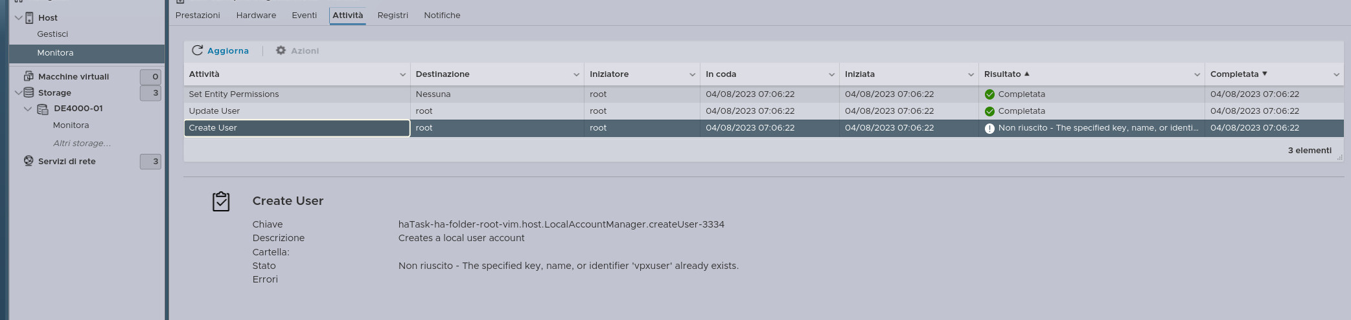Collapse the Host tree node

tap(18, 17)
